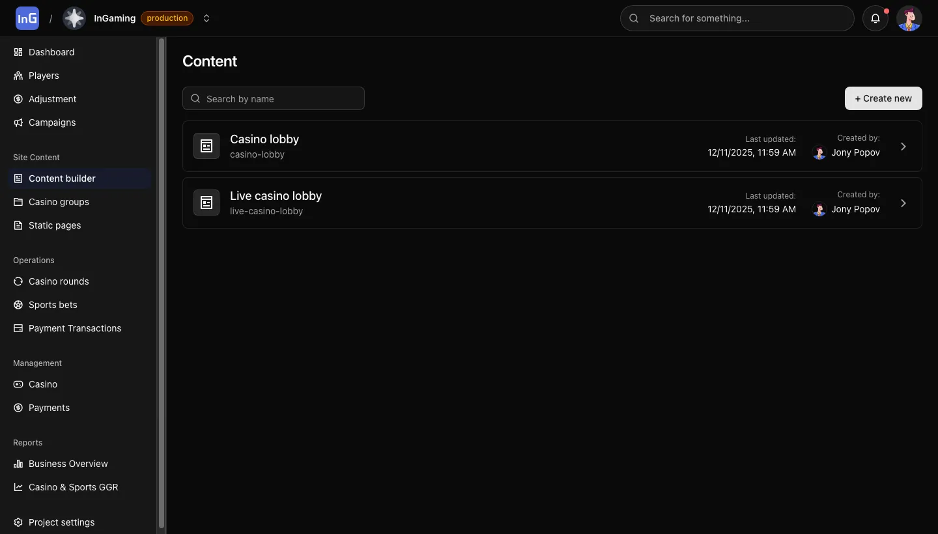Expand the Live casino lobby row chevron
Image resolution: width=938 pixels, height=534 pixels.
tap(903, 203)
